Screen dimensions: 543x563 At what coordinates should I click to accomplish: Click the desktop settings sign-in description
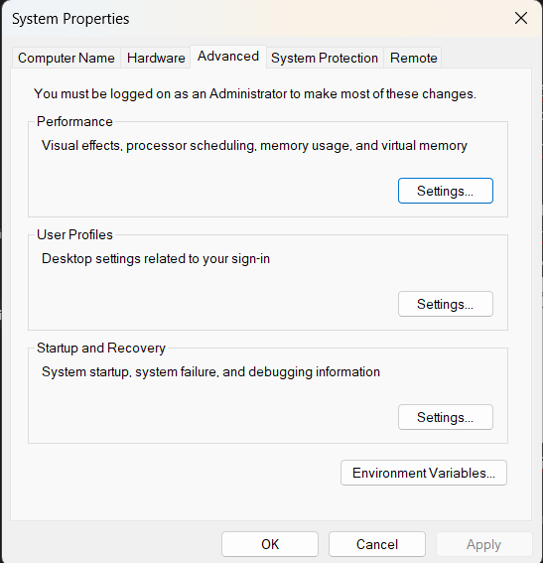pos(156,259)
